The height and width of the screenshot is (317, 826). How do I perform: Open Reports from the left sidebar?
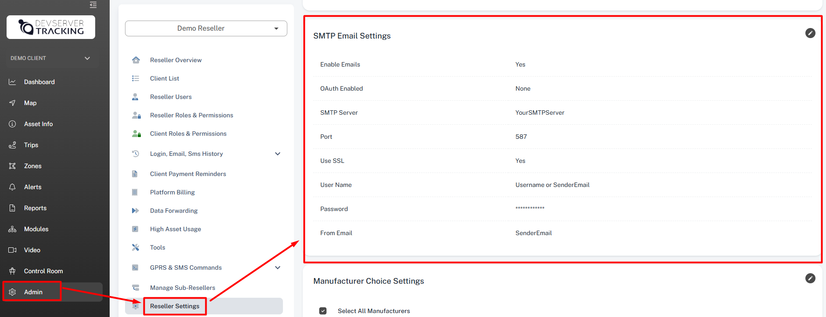tap(35, 208)
